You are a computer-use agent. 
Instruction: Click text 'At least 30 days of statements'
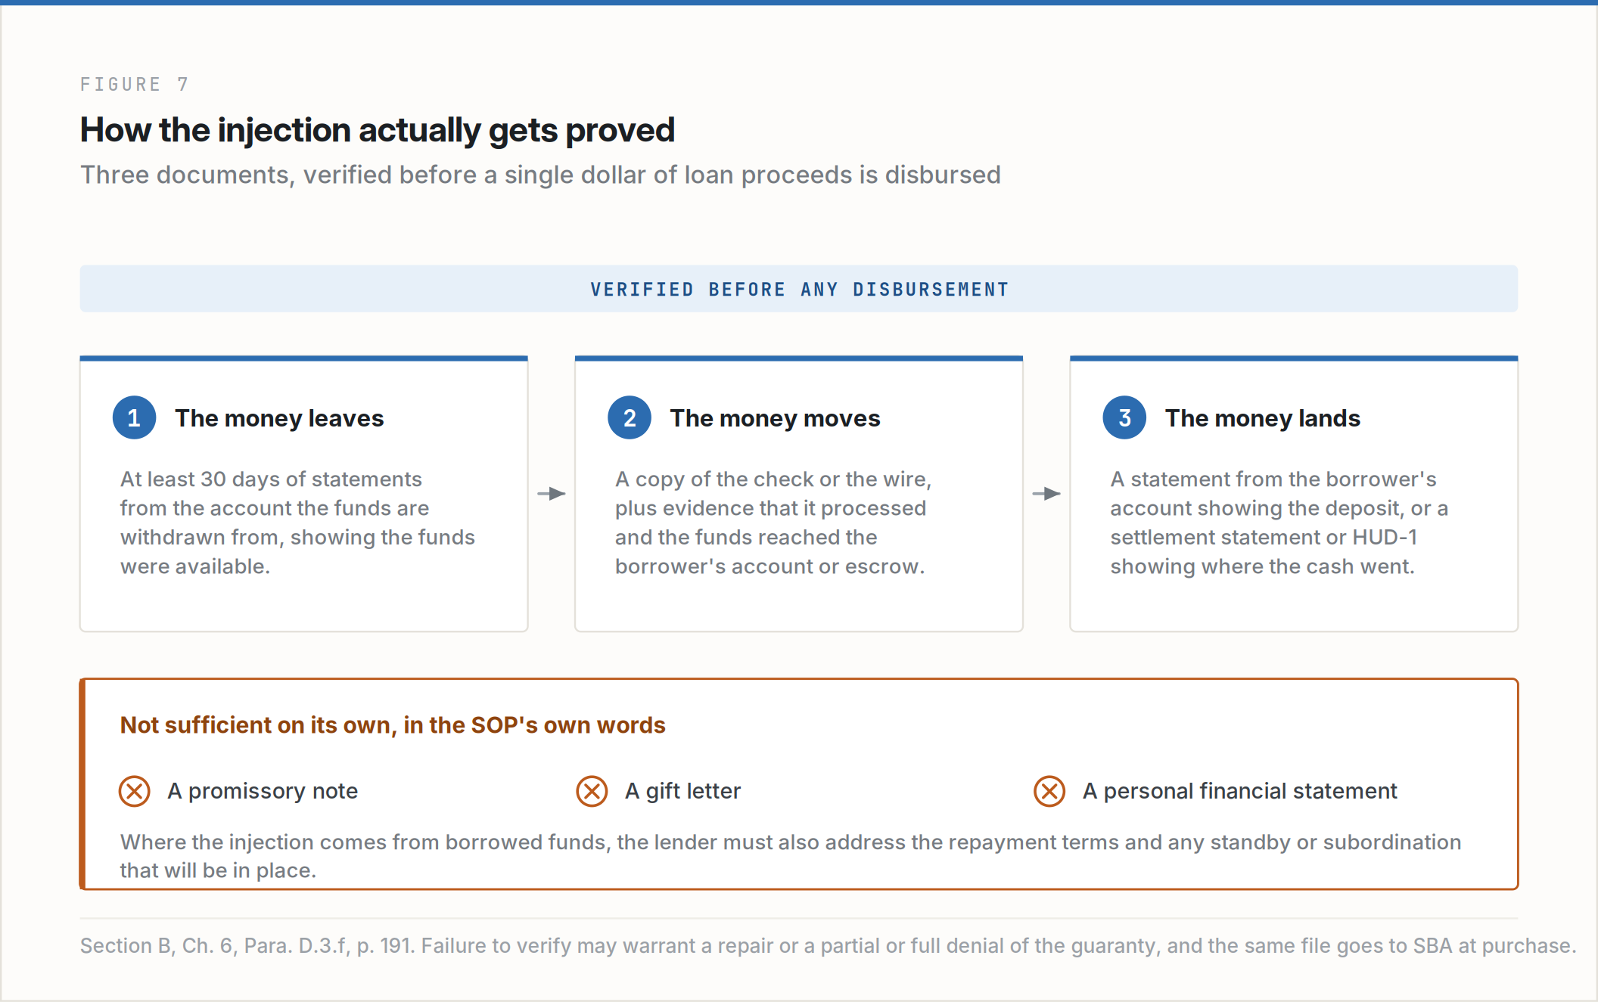pos(271,479)
